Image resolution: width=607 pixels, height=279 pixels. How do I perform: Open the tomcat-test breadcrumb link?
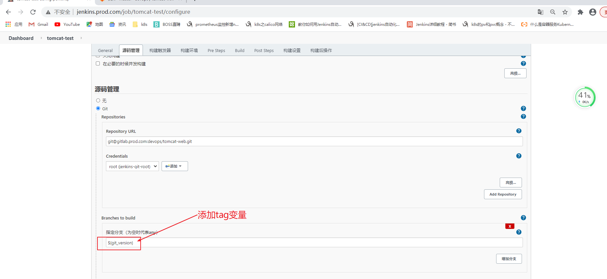coord(60,38)
